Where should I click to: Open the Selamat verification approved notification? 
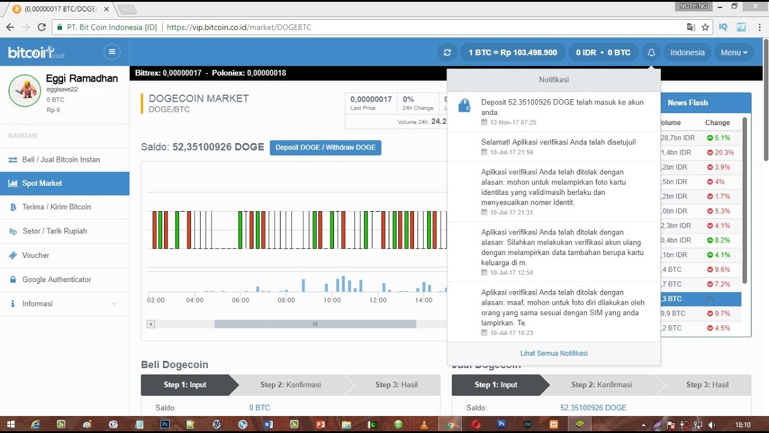553,147
